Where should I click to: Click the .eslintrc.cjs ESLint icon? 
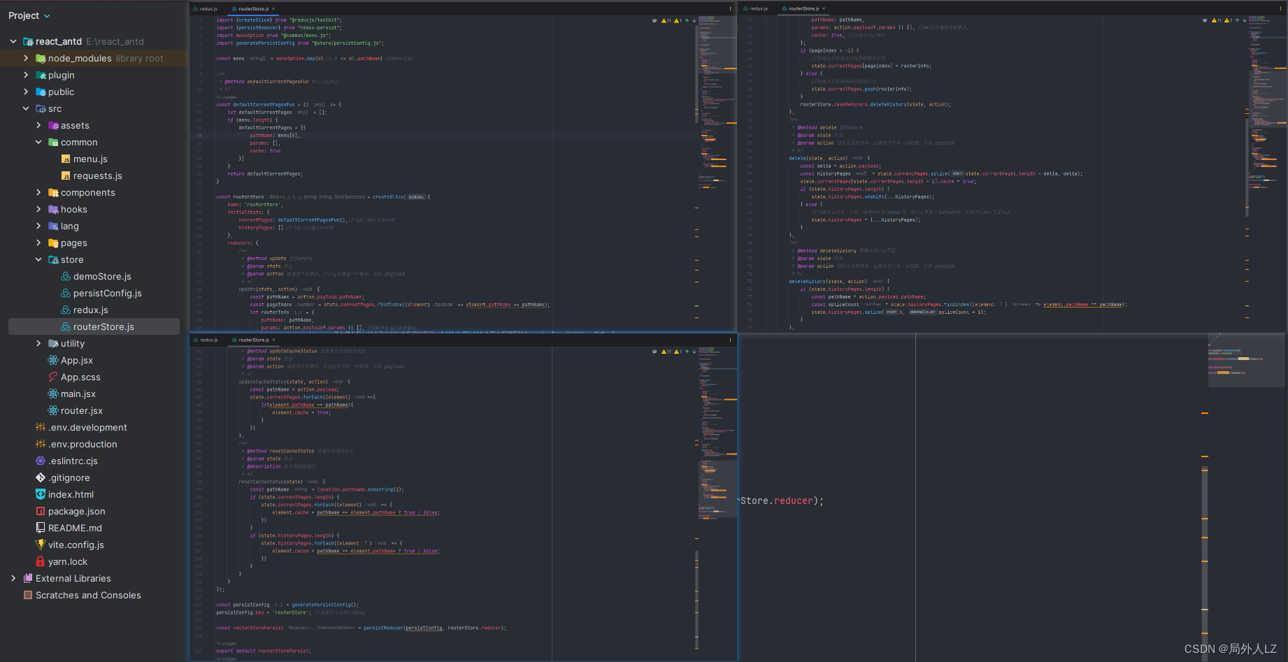click(x=41, y=461)
